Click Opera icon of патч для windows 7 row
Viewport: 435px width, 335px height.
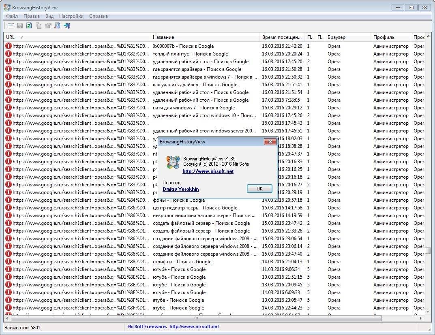9,107
